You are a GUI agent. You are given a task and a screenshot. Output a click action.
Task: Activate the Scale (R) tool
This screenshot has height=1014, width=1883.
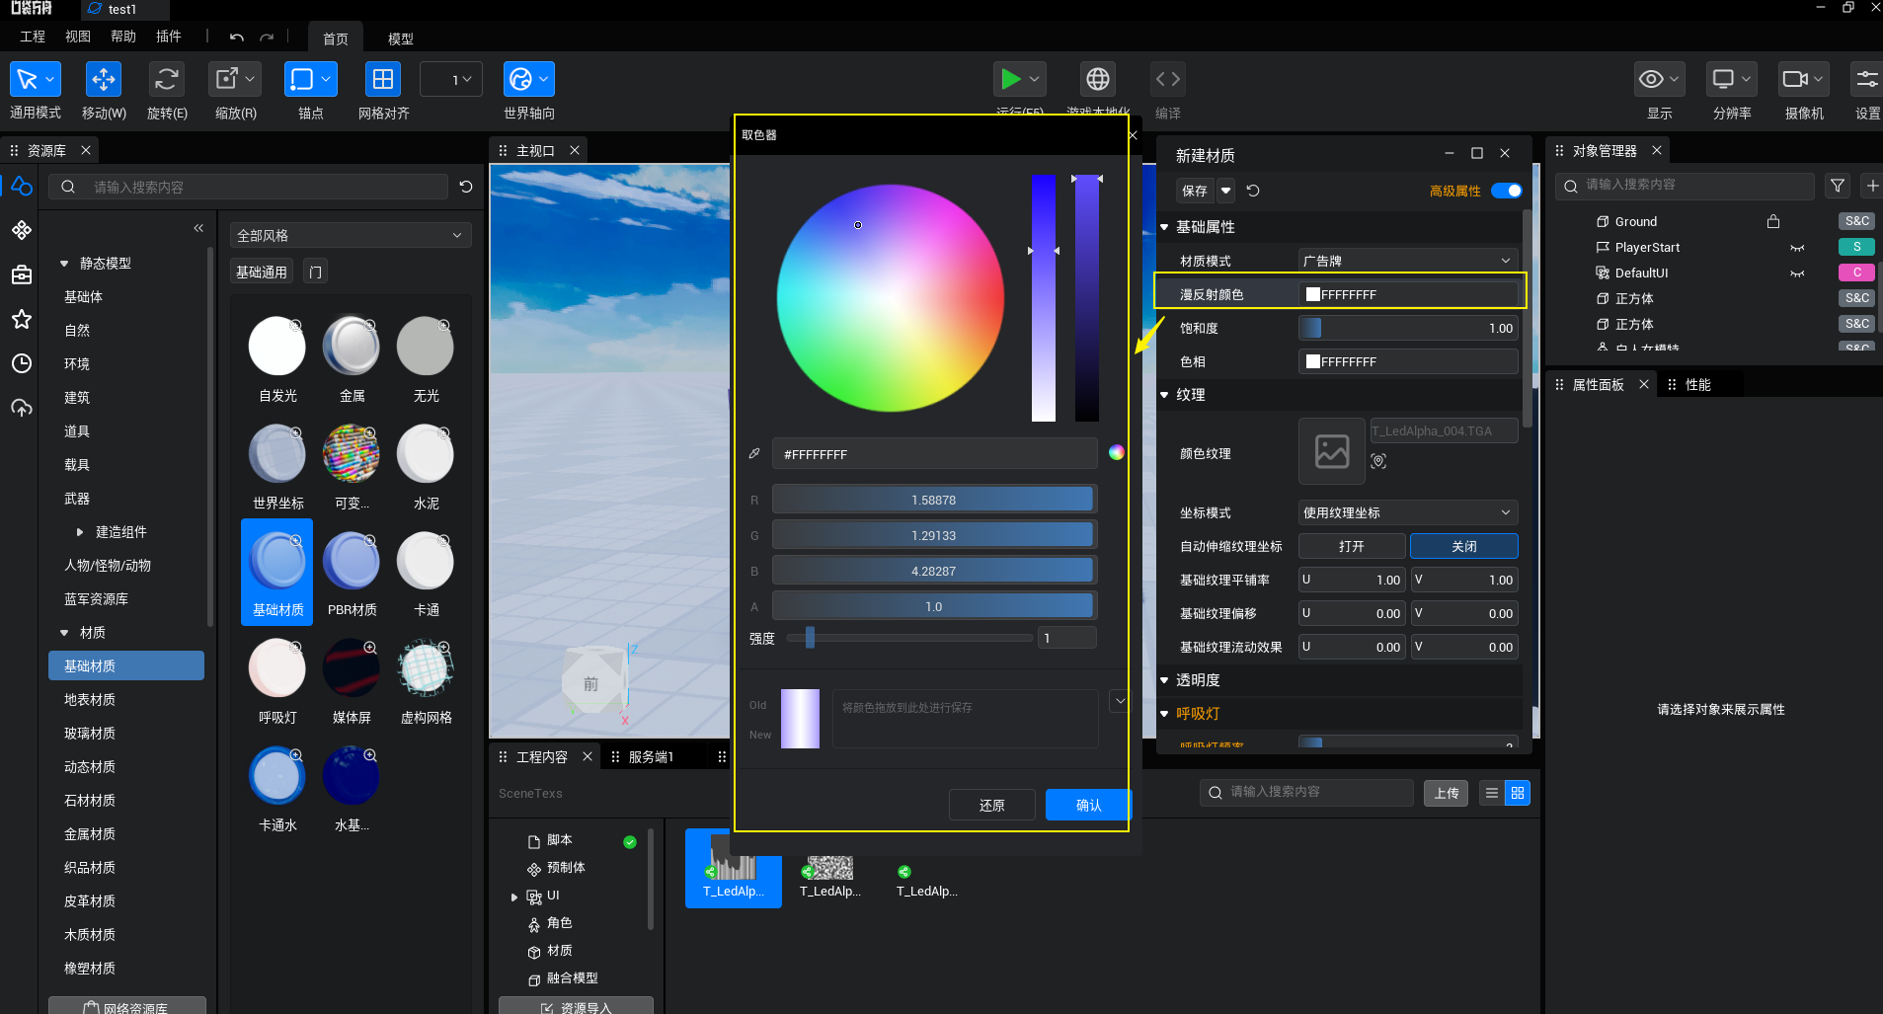tap(228, 79)
